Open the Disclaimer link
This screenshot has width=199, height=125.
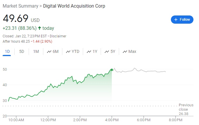58,36
